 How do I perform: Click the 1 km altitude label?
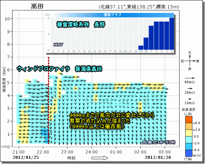point(9,134)
